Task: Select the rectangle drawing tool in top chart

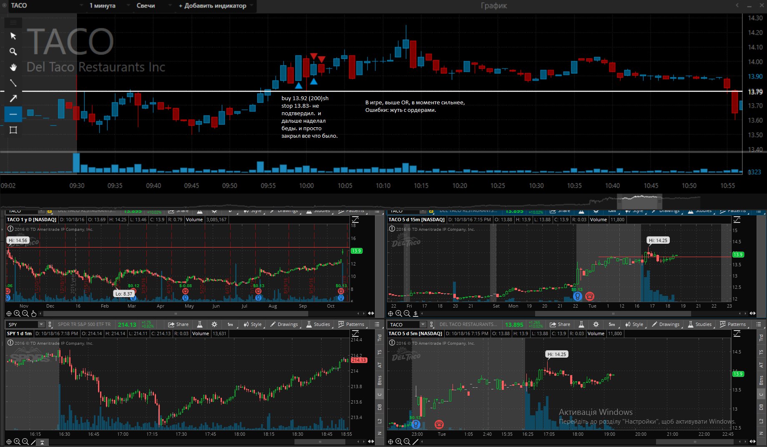Action: pos(13,130)
